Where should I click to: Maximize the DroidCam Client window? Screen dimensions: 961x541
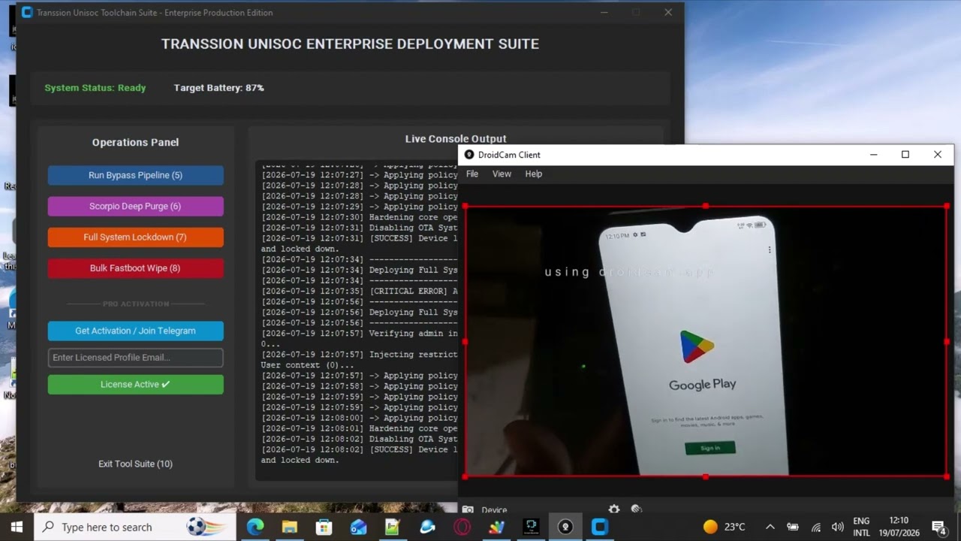(905, 155)
